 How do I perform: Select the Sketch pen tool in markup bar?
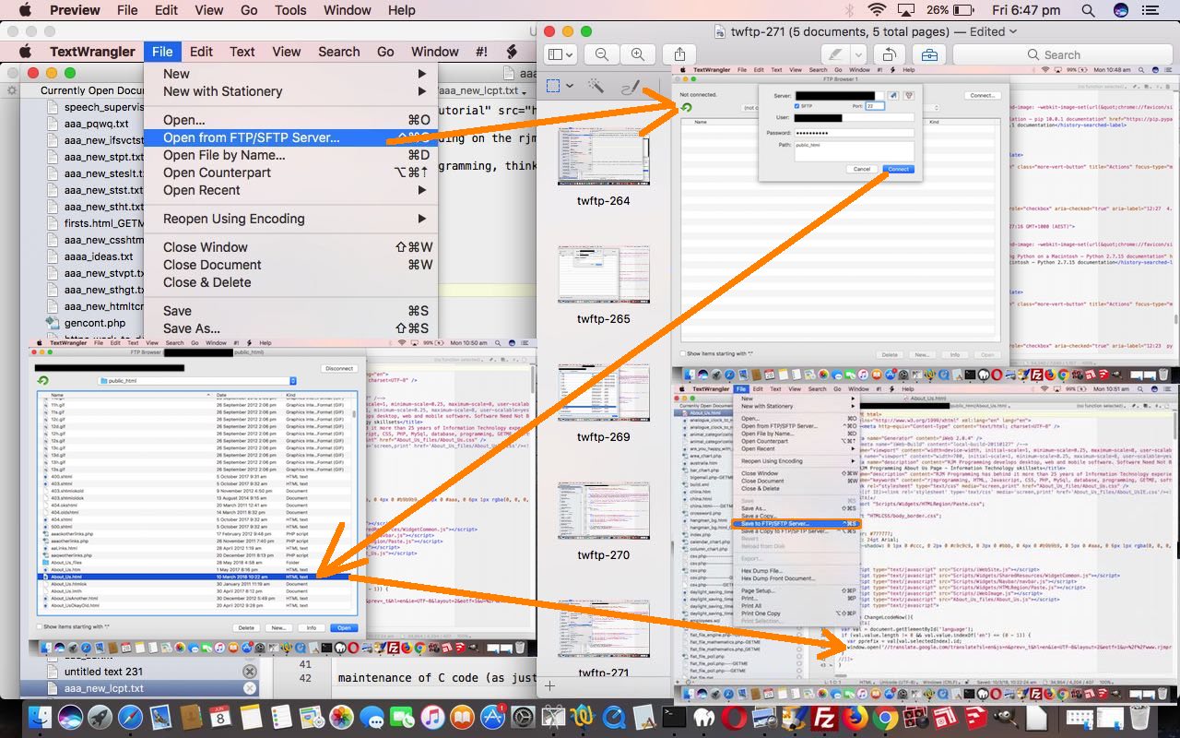631,87
